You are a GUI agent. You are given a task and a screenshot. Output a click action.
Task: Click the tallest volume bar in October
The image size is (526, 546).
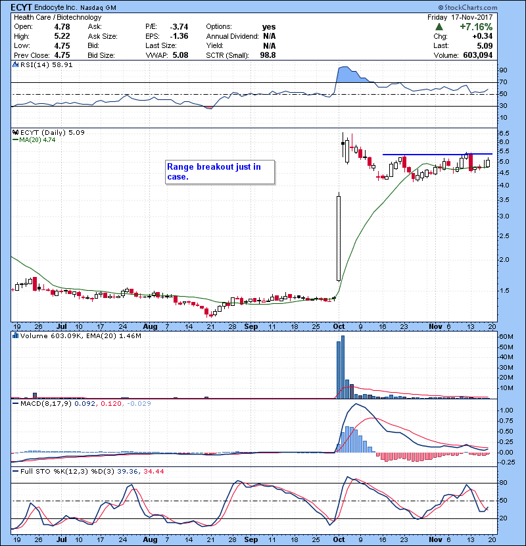(x=343, y=367)
